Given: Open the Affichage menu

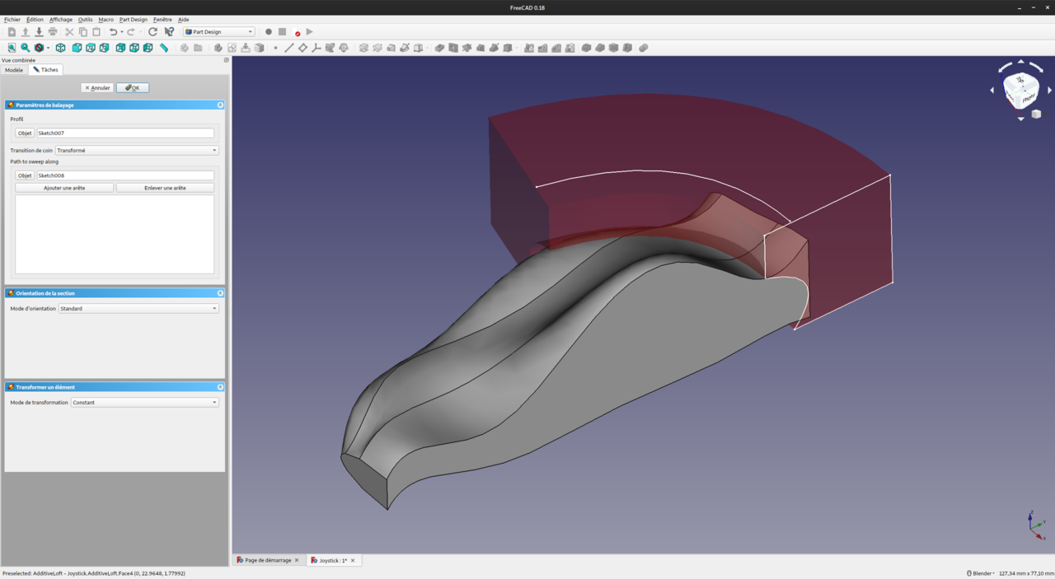Looking at the screenshot, I should [61, 20].
